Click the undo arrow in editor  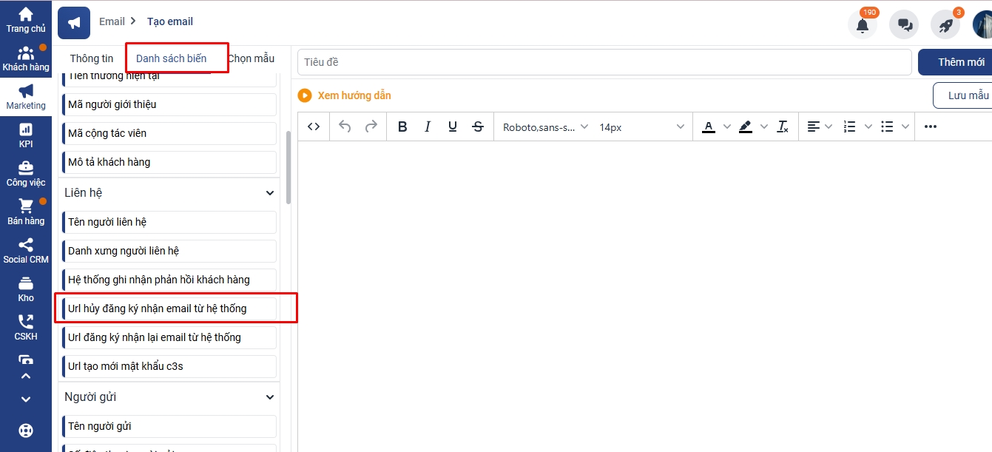(x=345, y=127)
